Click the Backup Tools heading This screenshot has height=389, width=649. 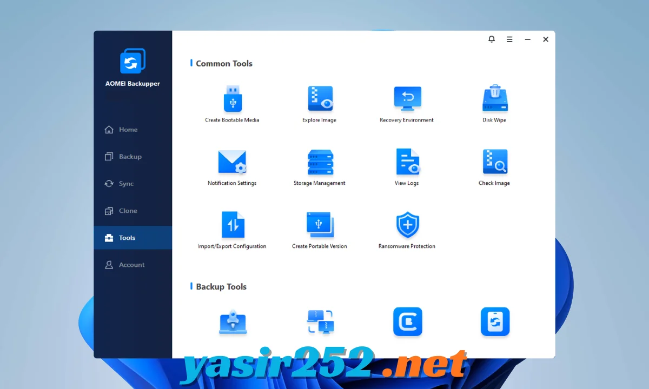point(221,286)
